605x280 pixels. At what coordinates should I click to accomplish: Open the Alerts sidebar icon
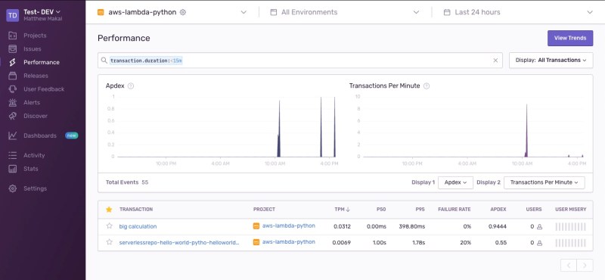[13, 102]
